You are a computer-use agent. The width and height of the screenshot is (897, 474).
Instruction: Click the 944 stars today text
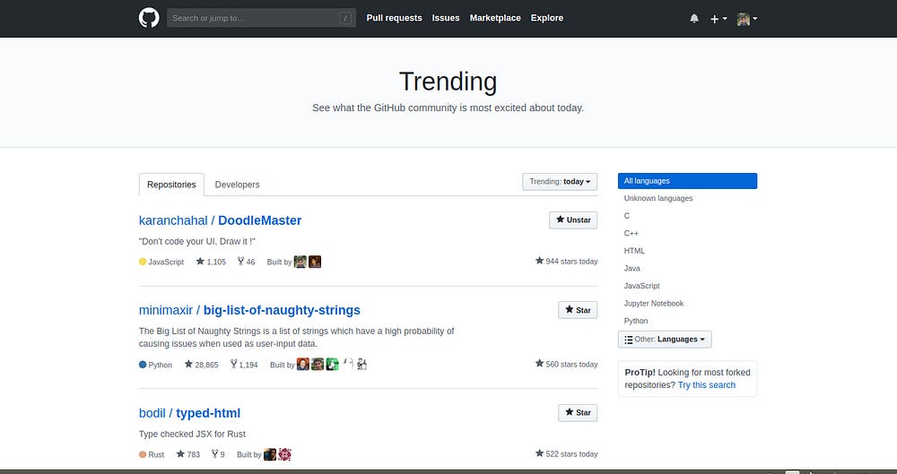pyautogui.click(x=566, y=262)
